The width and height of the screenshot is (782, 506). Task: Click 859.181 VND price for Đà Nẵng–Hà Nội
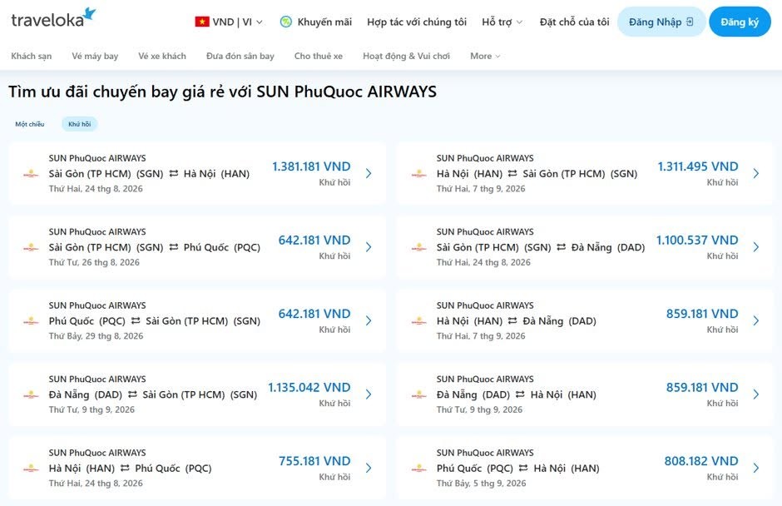coord(702,387)
